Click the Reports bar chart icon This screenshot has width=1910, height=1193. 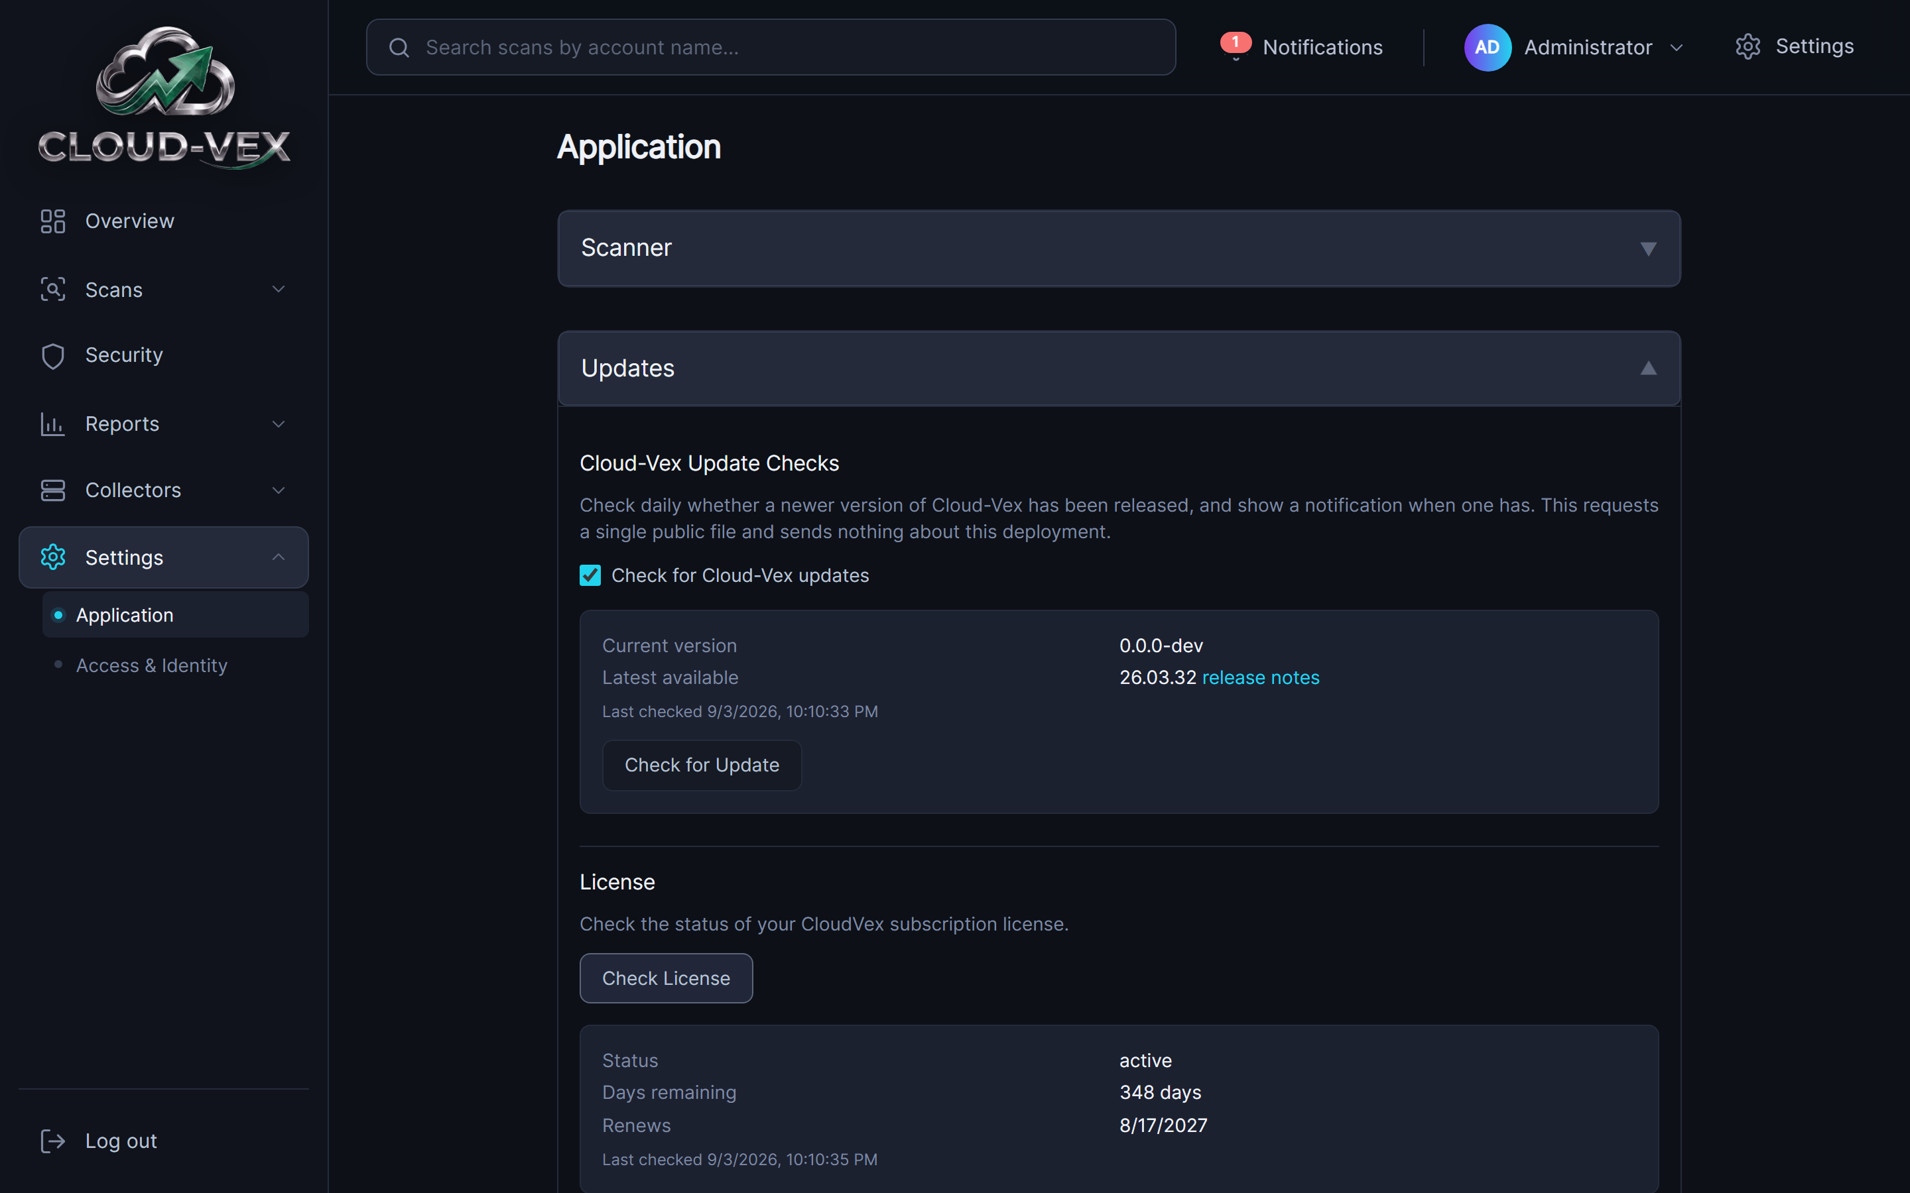pyautogui.click(x=53, y=424)
